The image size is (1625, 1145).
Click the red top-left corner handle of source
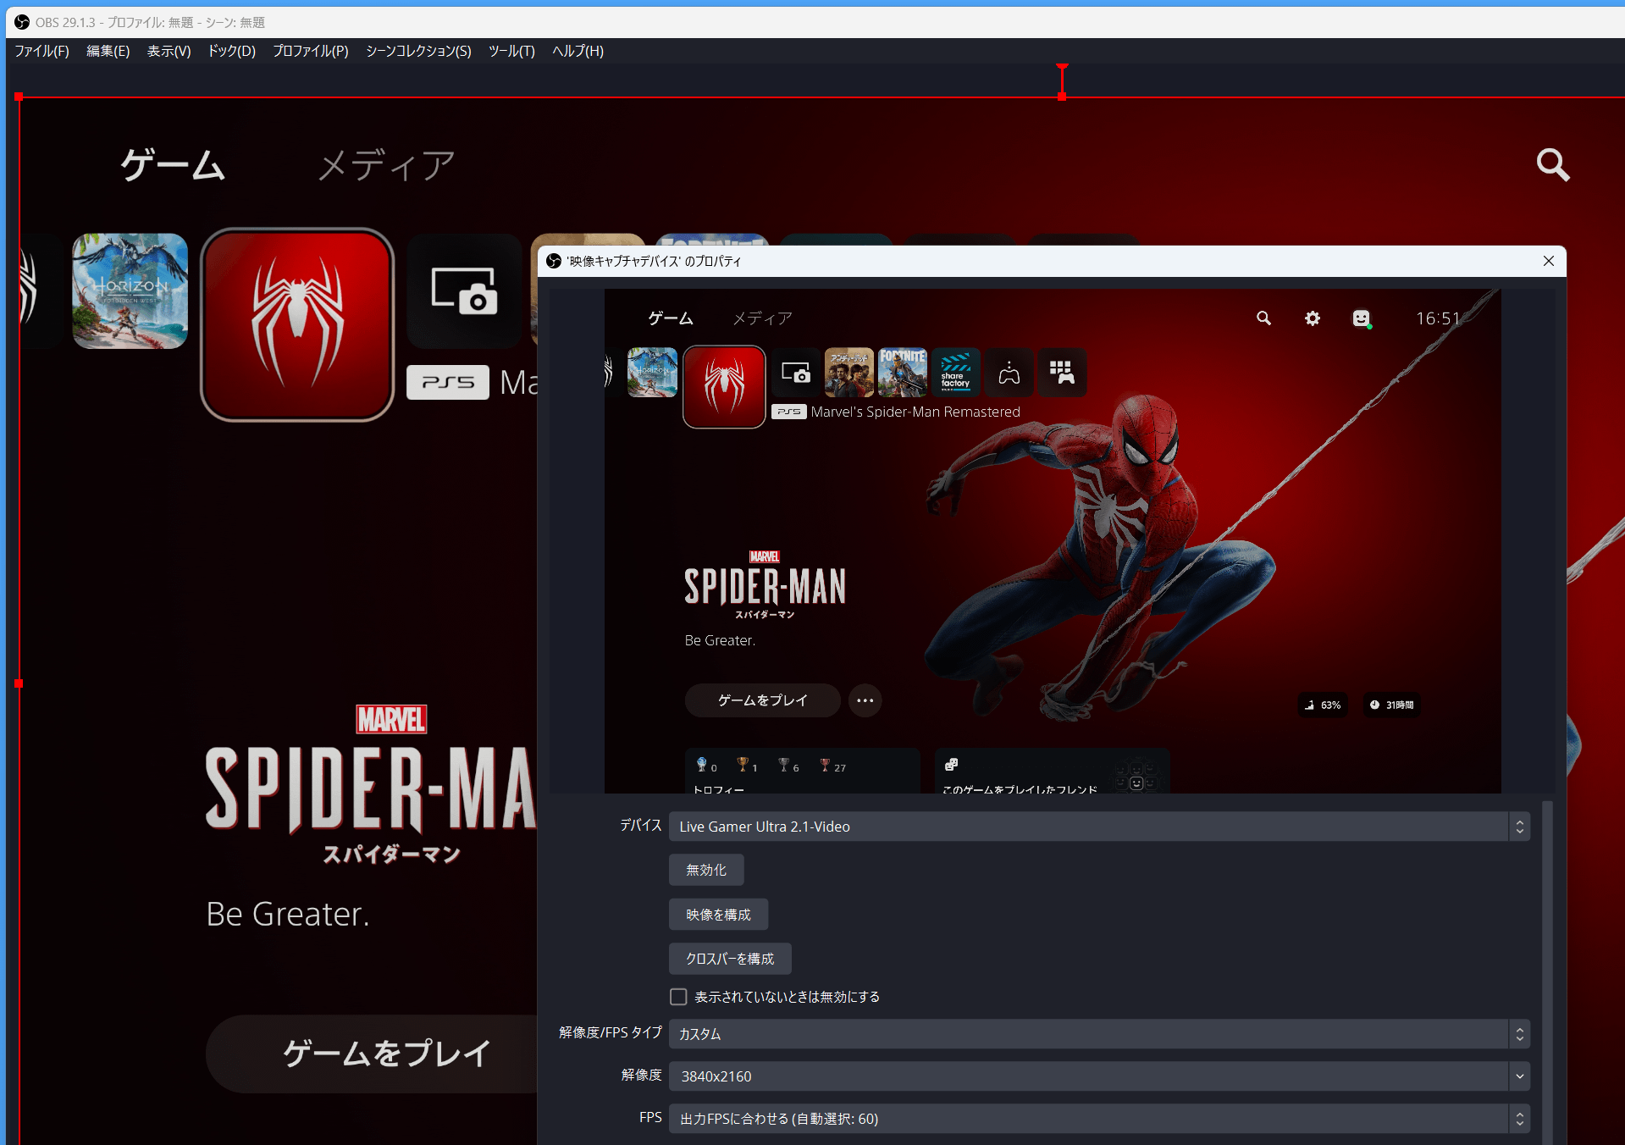pos(19,97)
